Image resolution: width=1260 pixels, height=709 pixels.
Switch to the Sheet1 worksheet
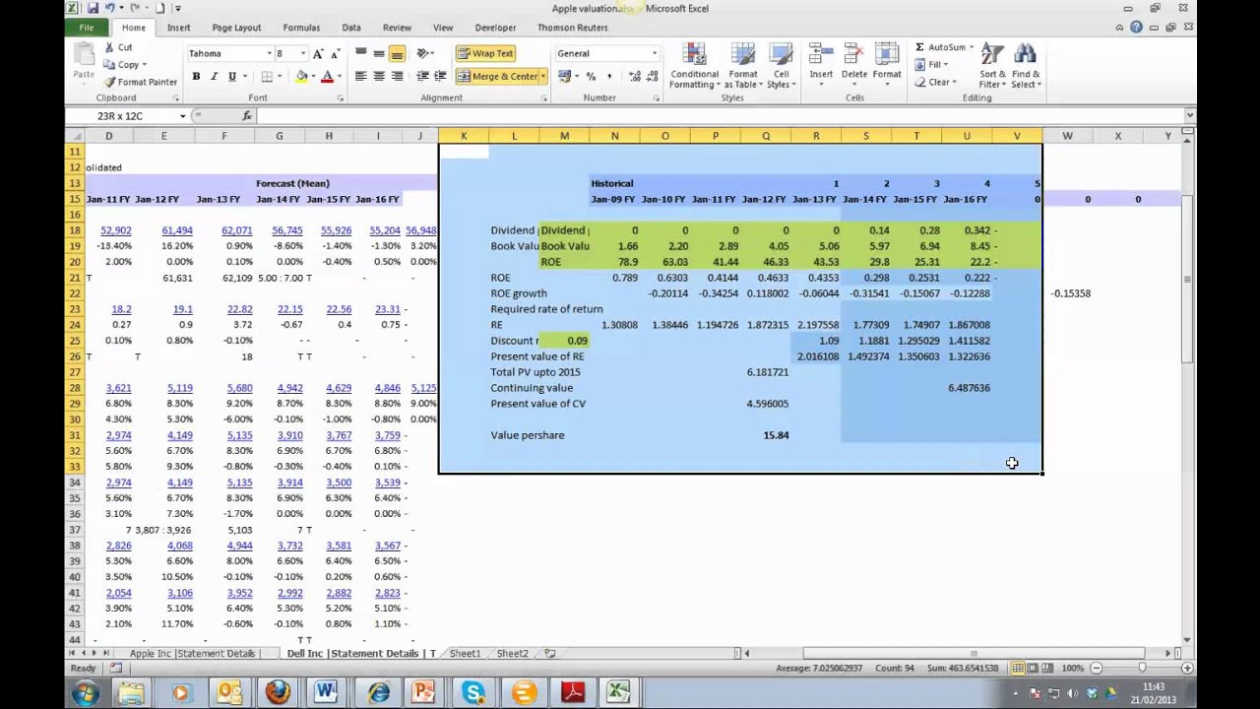click(464, 653)
